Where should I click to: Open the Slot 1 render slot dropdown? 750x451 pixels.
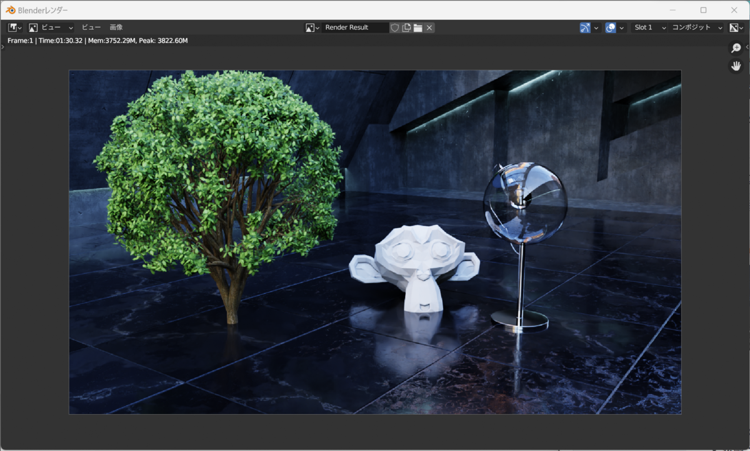tap(648, 27)
